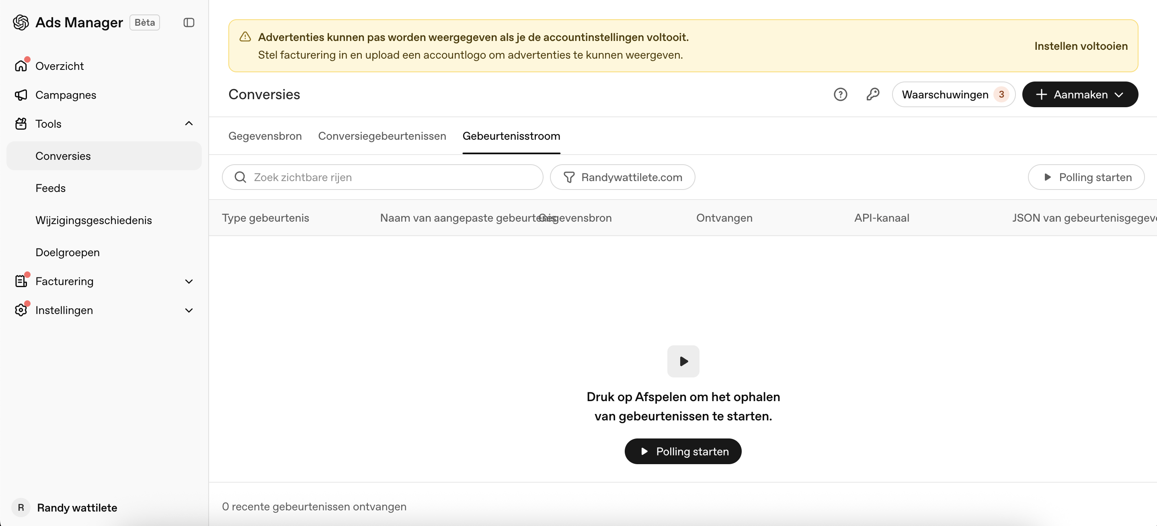Switch to Conversiegebeurtenissen tab
Screen dimensions: 1157x526
[x=382, y=136]
